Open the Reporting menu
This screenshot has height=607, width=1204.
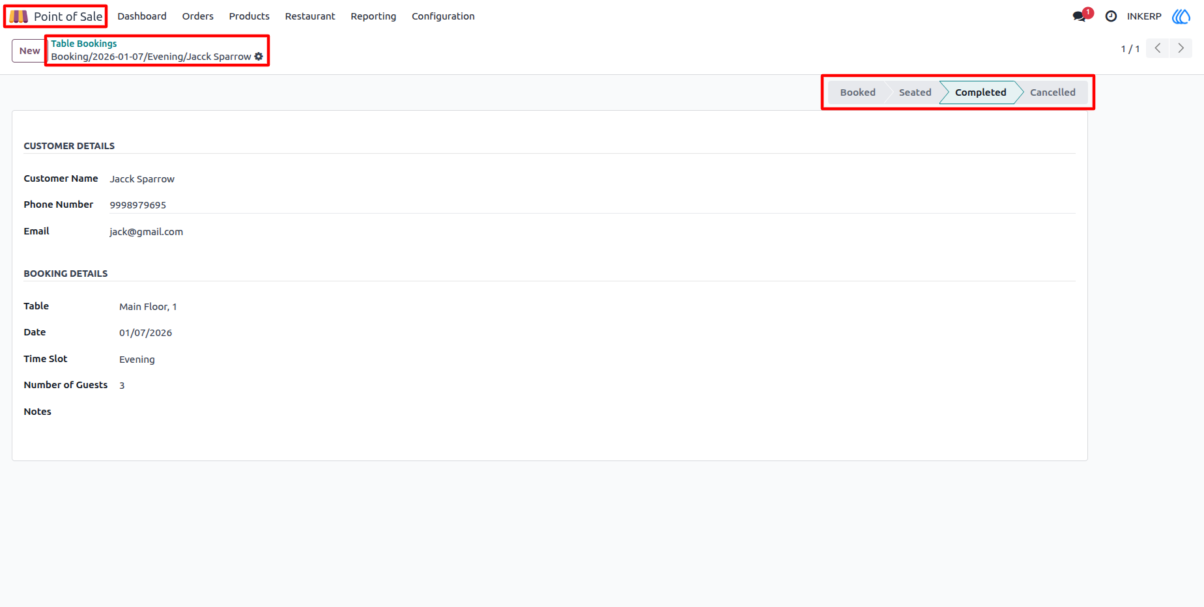click(373, 16)
